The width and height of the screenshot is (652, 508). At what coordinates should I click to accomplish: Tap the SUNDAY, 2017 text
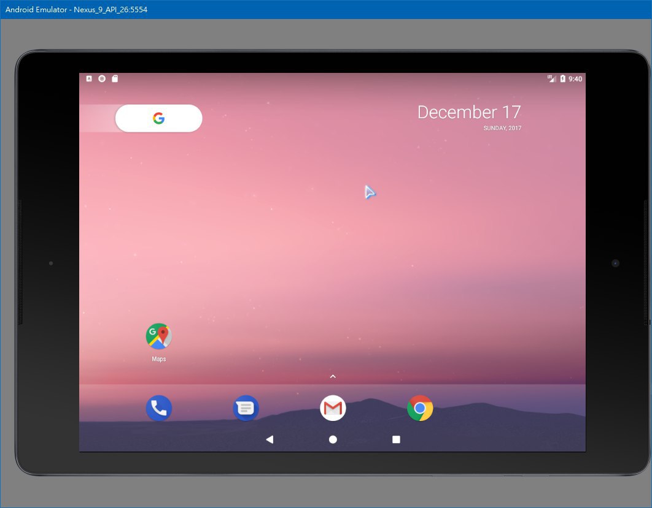502,128
